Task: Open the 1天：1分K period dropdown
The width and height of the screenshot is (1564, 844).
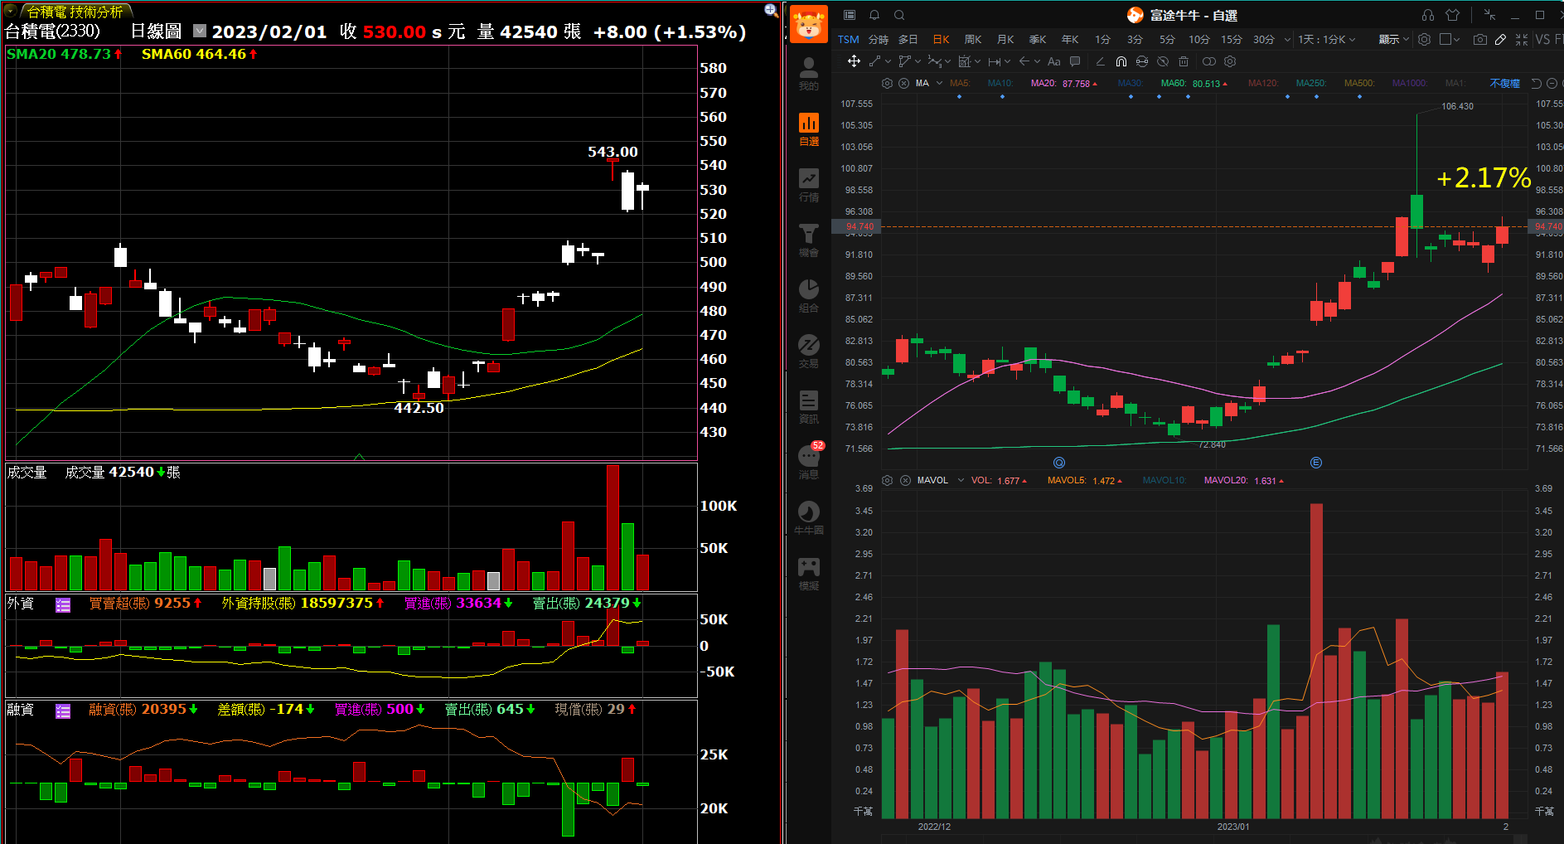Action: [1326, 39]
